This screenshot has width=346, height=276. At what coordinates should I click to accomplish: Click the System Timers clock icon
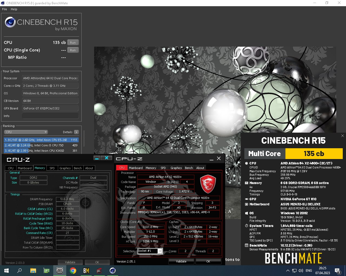pyautogui.click(x=247, y=226)
